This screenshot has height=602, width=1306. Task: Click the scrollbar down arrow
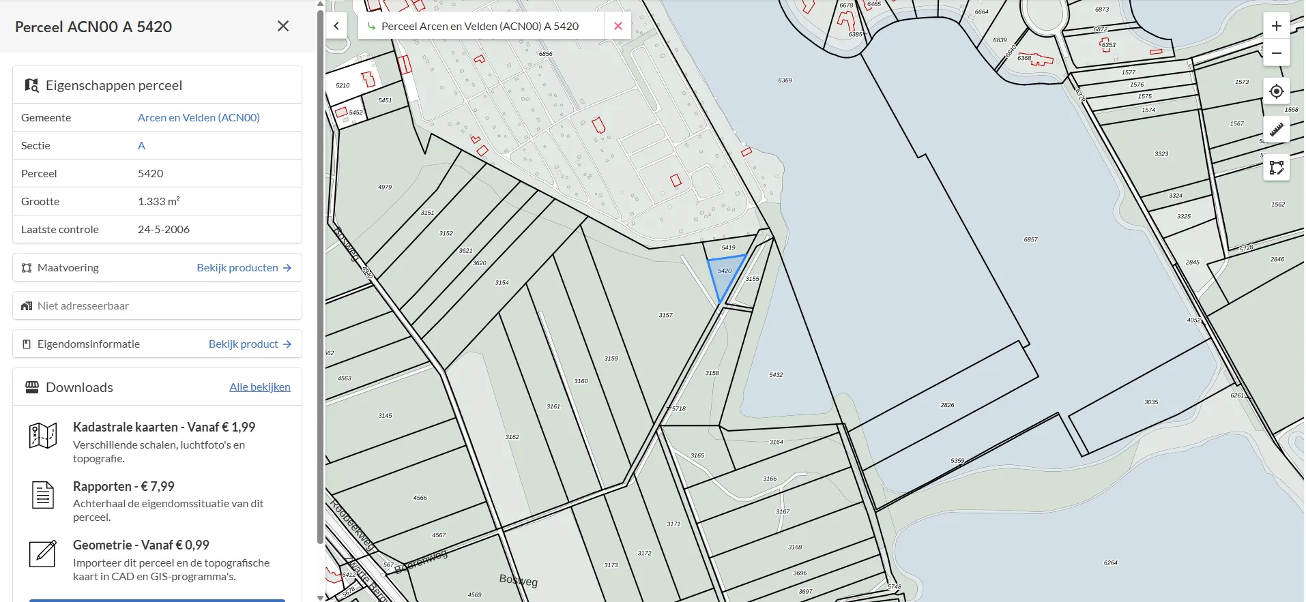(x=320, y=597)
